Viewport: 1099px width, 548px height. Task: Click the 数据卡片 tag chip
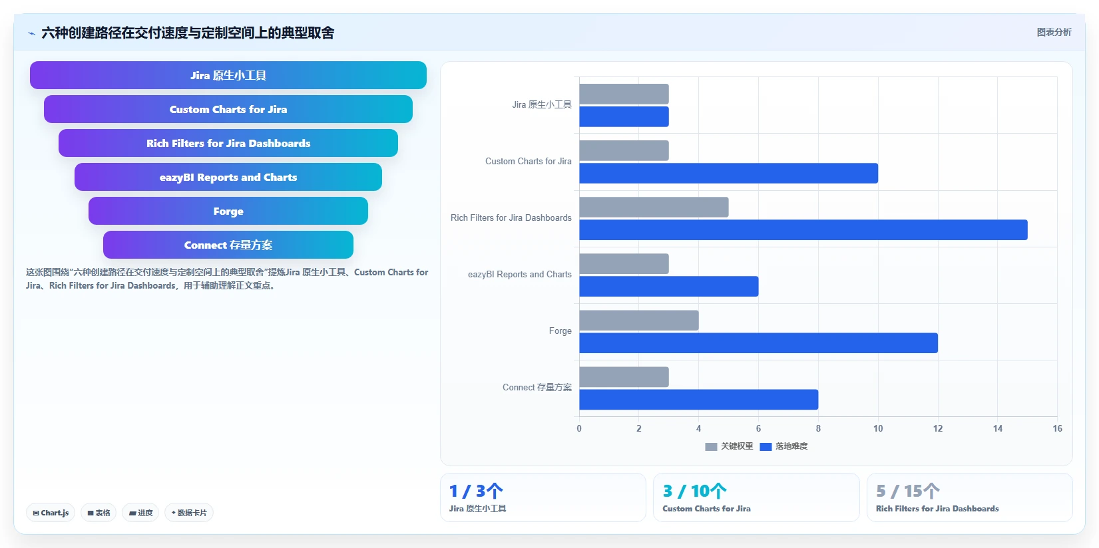[x=189, y=513]
